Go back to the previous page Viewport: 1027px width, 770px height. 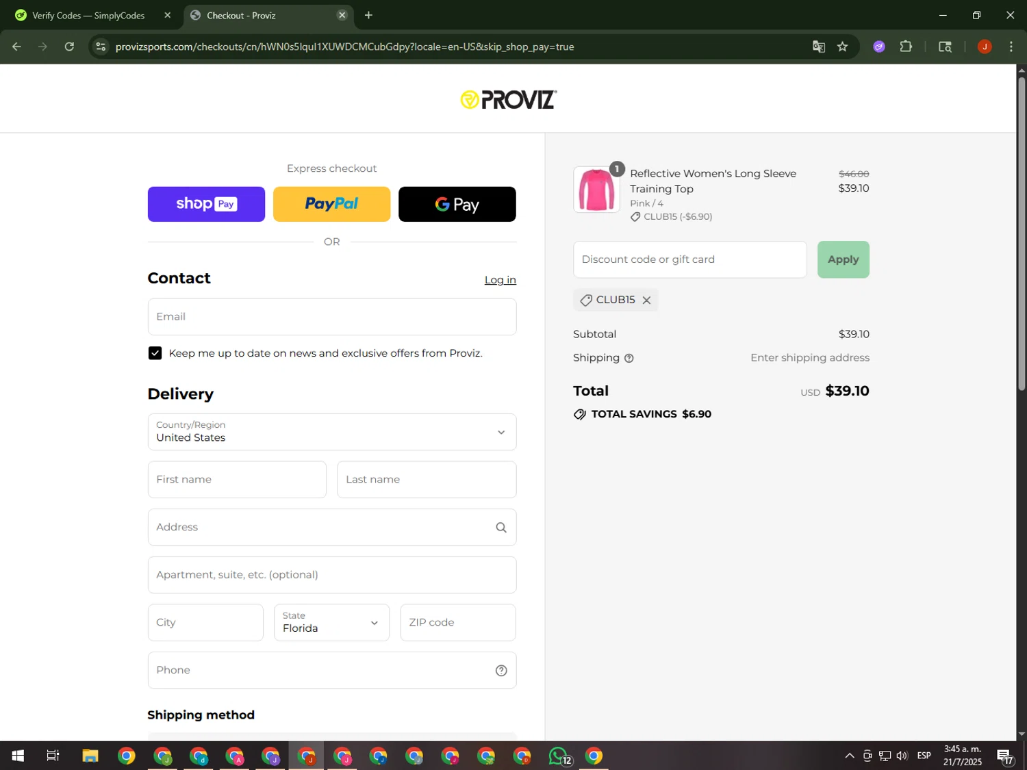[x=17, y=47]
